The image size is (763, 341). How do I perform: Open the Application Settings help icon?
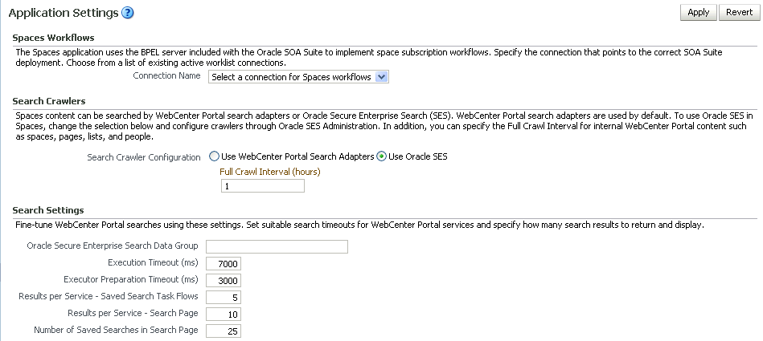[x=128, y=13]
